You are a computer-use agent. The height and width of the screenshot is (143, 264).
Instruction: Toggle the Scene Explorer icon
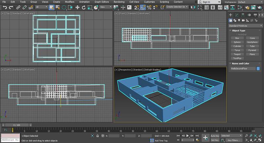click(x=207, y=7)
